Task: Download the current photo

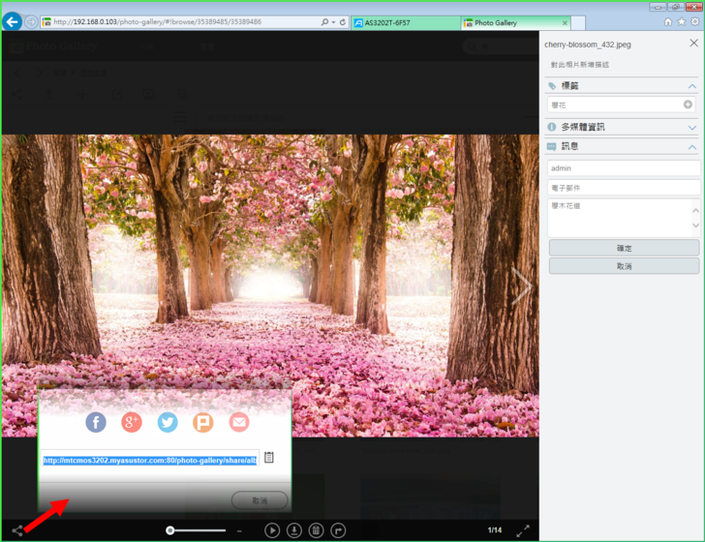Action: 293,530
